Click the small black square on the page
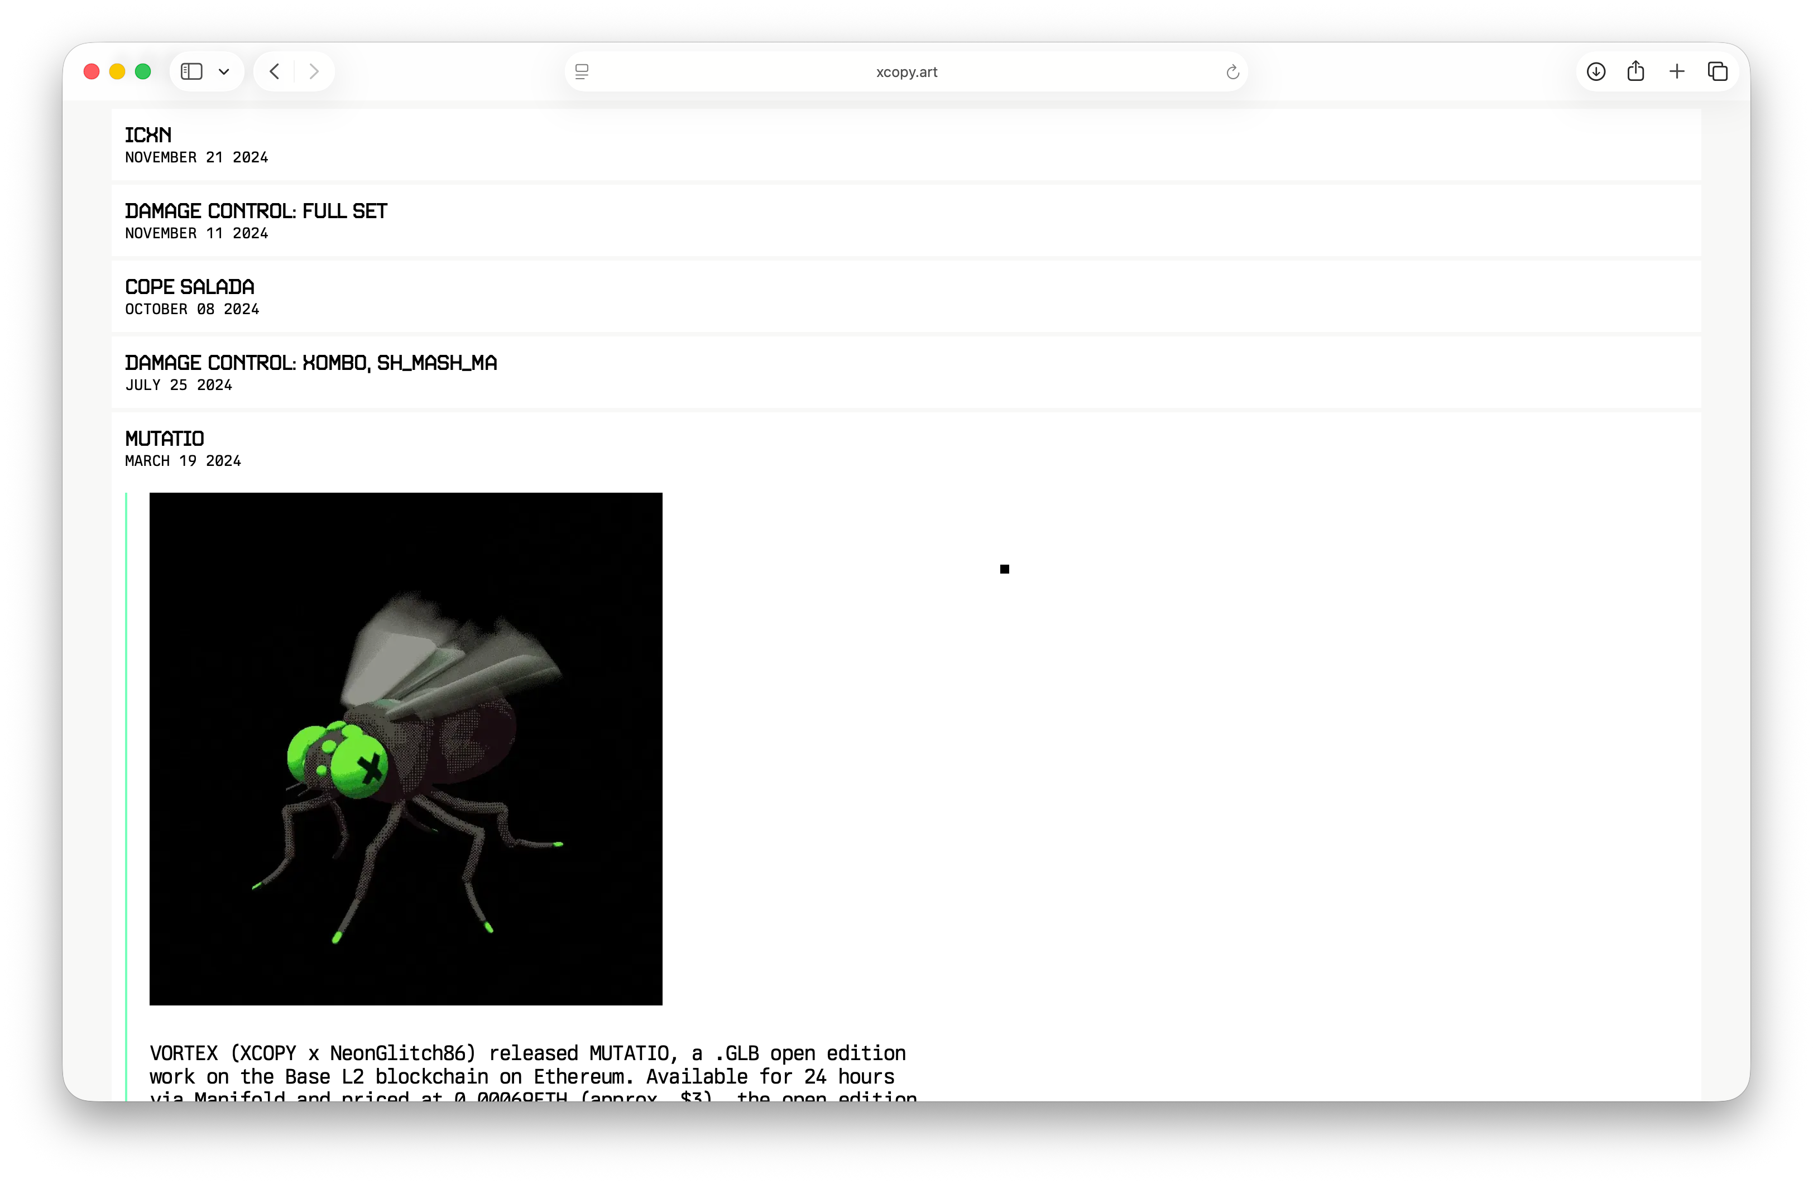 tap(1004, 568)
